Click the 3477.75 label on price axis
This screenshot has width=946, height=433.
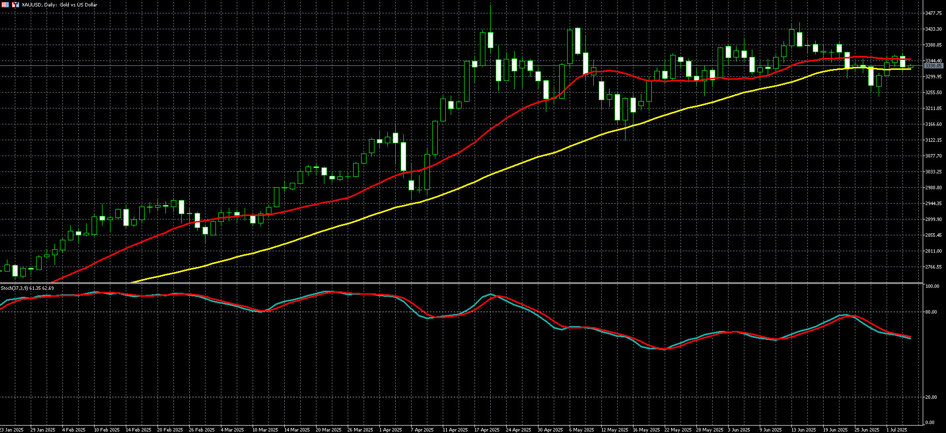[933, 13]
